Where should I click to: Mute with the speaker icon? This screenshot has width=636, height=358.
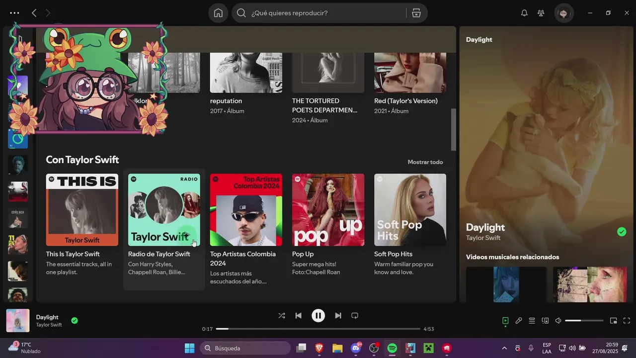558,321
